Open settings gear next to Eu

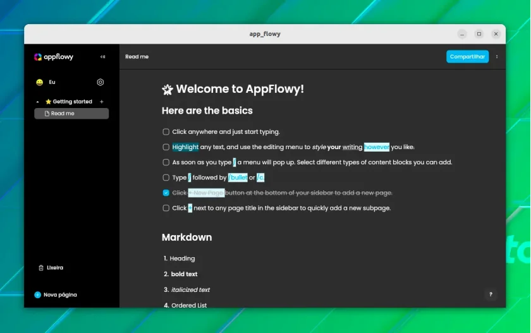101,82
